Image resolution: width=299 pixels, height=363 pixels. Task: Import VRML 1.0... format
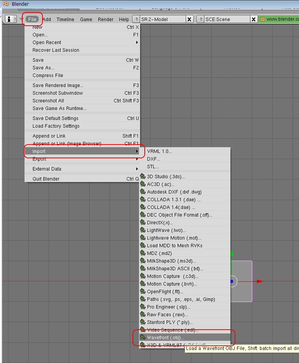pos(185,151)
